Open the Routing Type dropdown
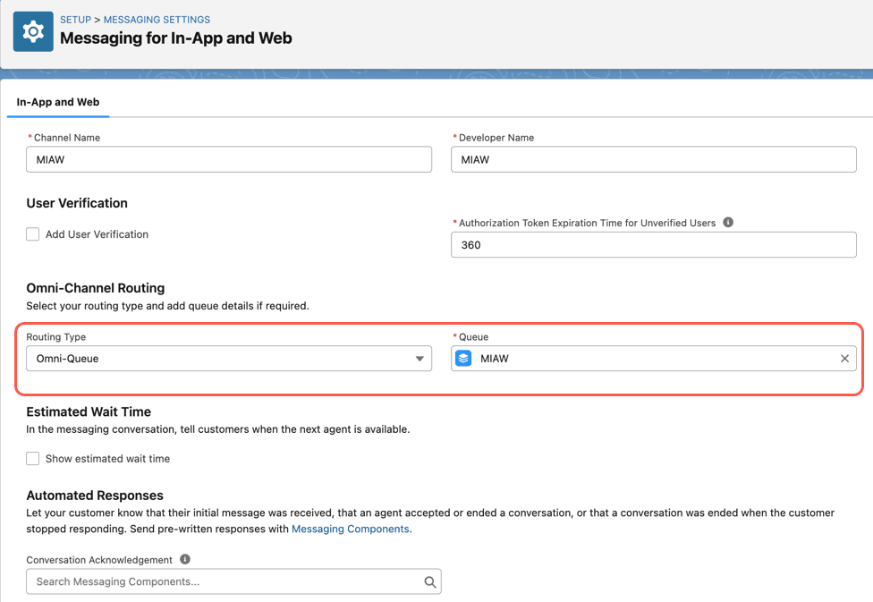873x602 pixels. tap(419, 358)
